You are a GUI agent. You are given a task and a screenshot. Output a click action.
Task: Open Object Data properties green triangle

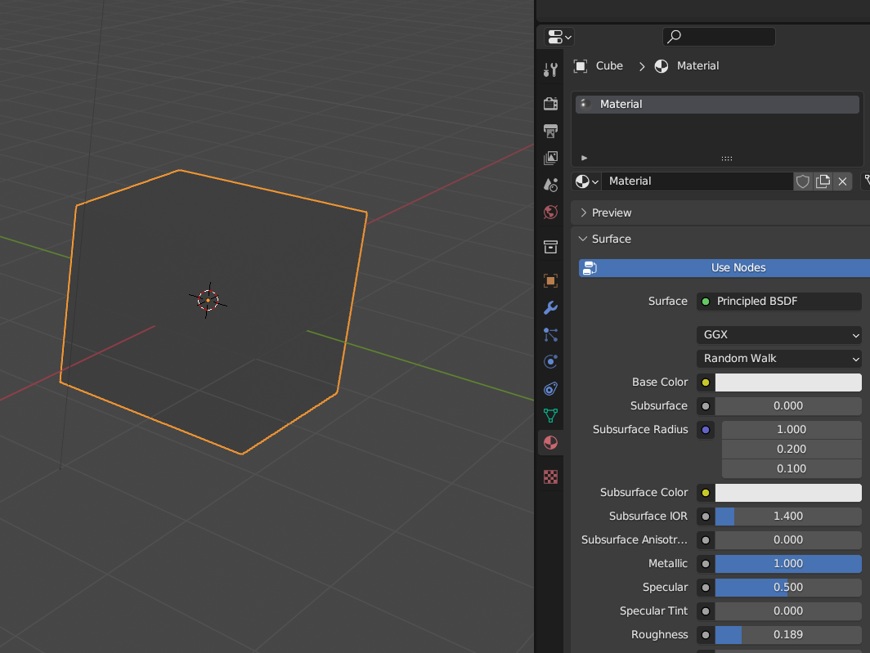coord(550,415)
